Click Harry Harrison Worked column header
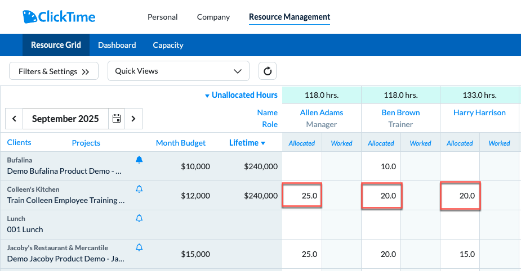This screenshot has height=271, width=521. tap(499, 143)
